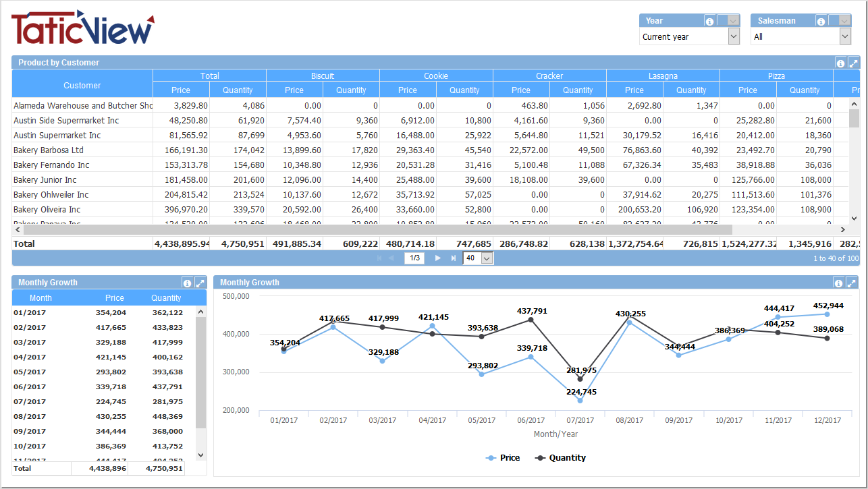Click page number field showing 1/3
The image size is (868, 489).
coord(414,258)
